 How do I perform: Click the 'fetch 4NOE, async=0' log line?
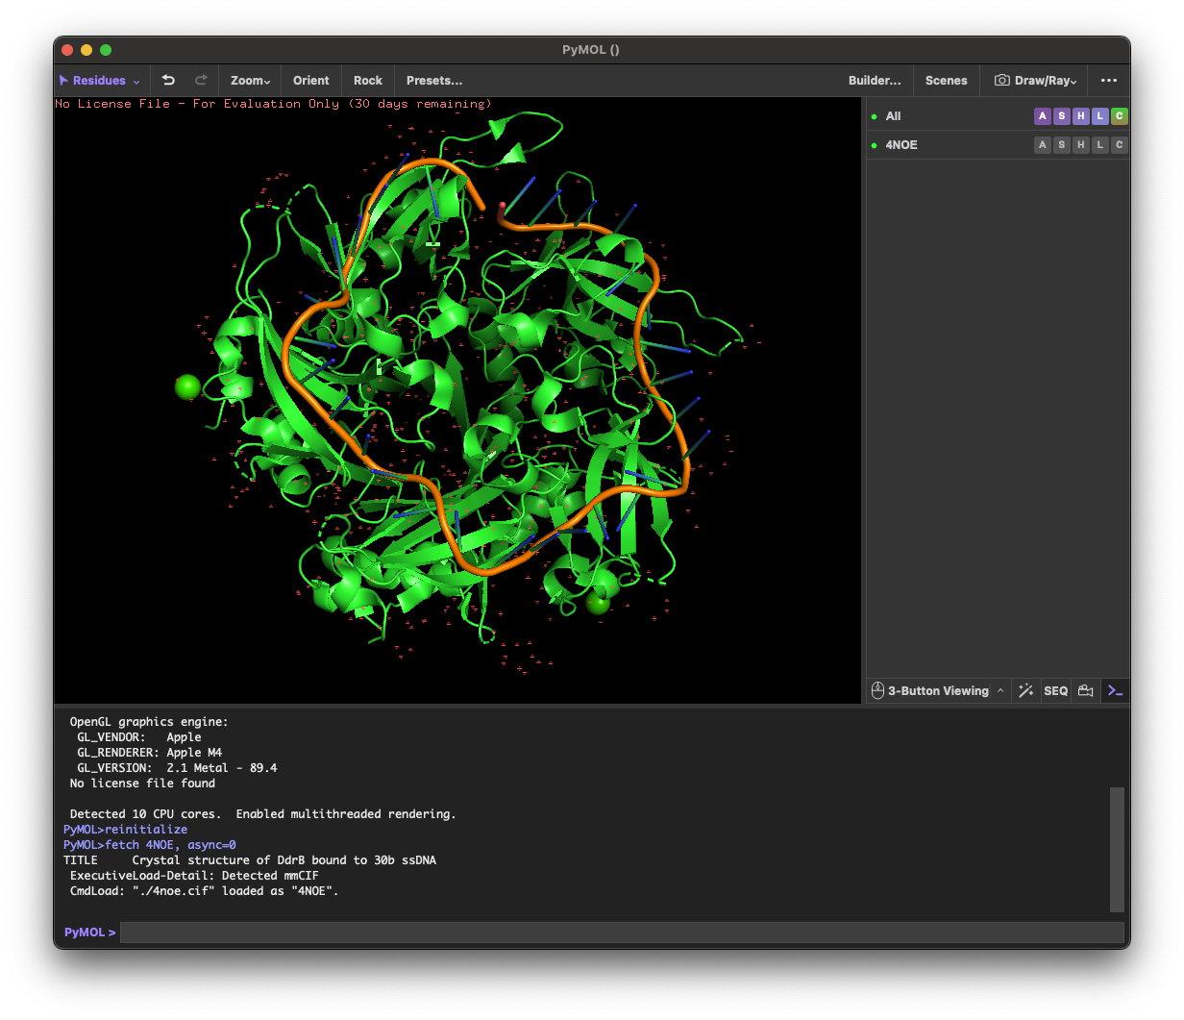tap(150, 845)
